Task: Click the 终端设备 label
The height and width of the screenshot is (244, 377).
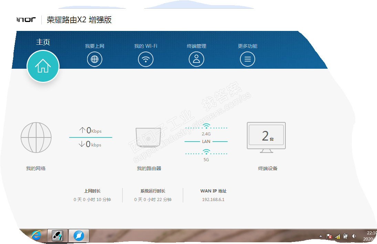Action: coord(268,168)
